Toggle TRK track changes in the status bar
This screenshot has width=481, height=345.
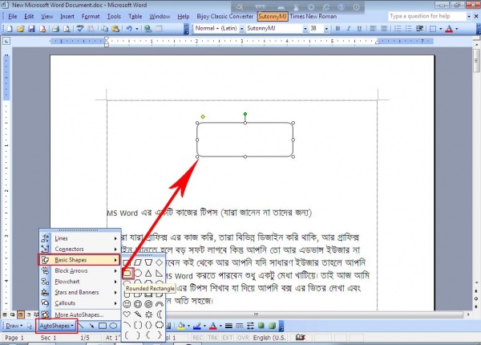point(212,338)
